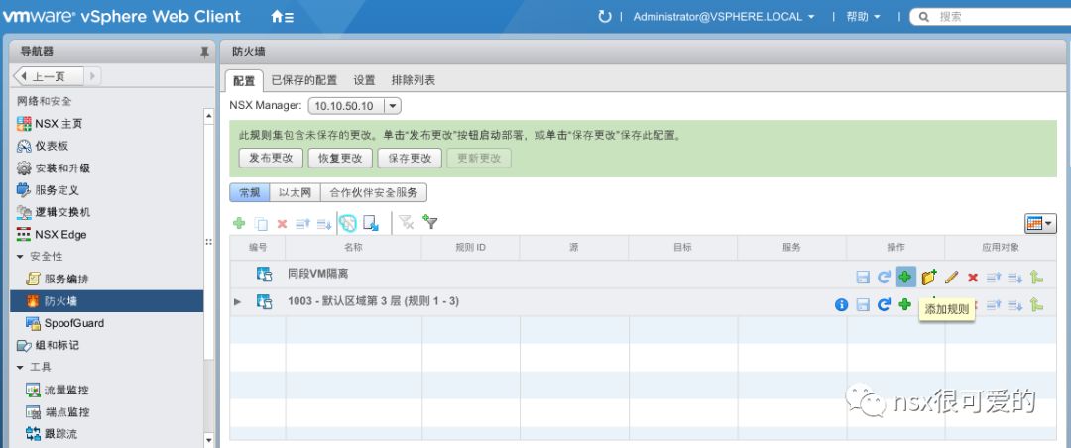Click revert icon in 同段VM隔离 row
Image resolution: width=1071 pixels, height=448 pixels.
coord(884,278)
